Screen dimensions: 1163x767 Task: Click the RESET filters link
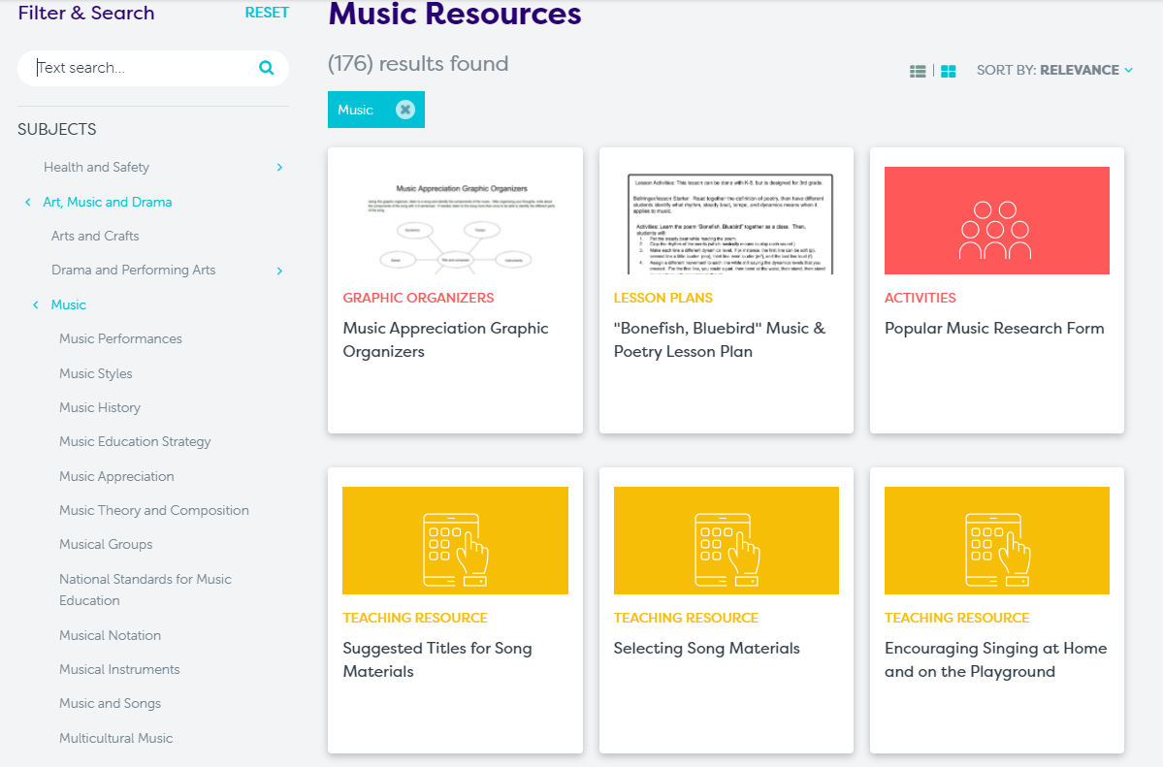pyautogui.click(x=267, y=13)
